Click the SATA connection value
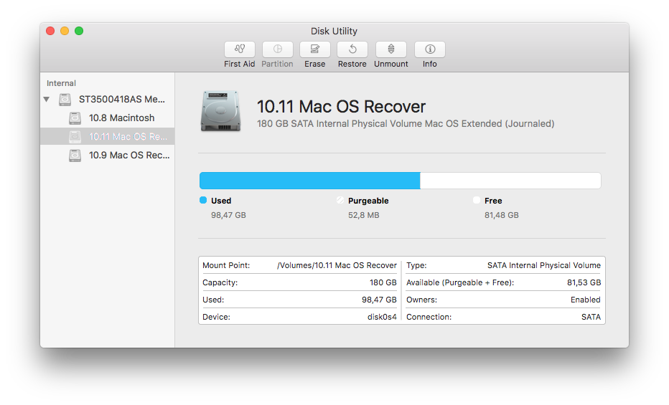Viewport: 669px width, 405px height. coord(591,317)
